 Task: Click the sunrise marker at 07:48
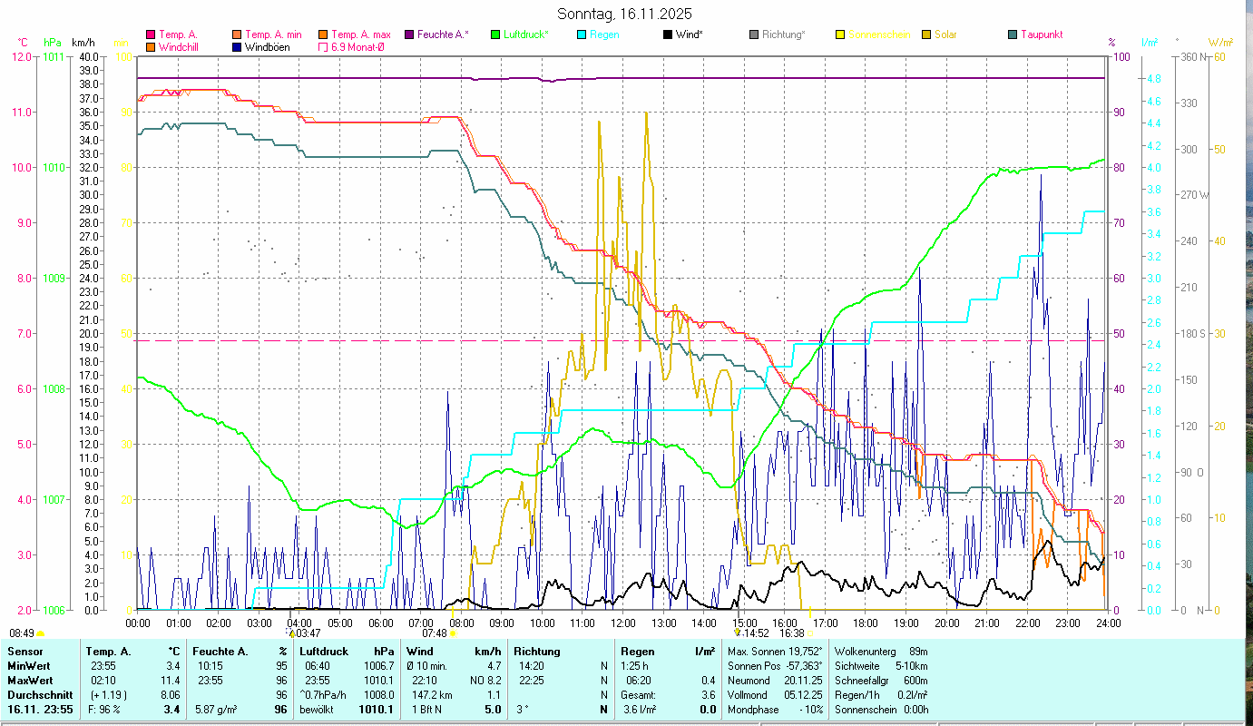[x=453, y=633]
